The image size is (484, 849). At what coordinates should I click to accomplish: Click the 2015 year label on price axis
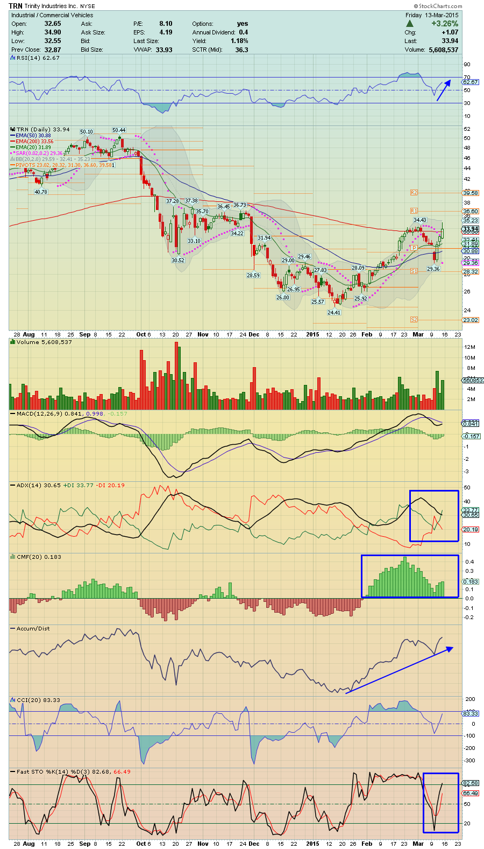tap(312, 334)
